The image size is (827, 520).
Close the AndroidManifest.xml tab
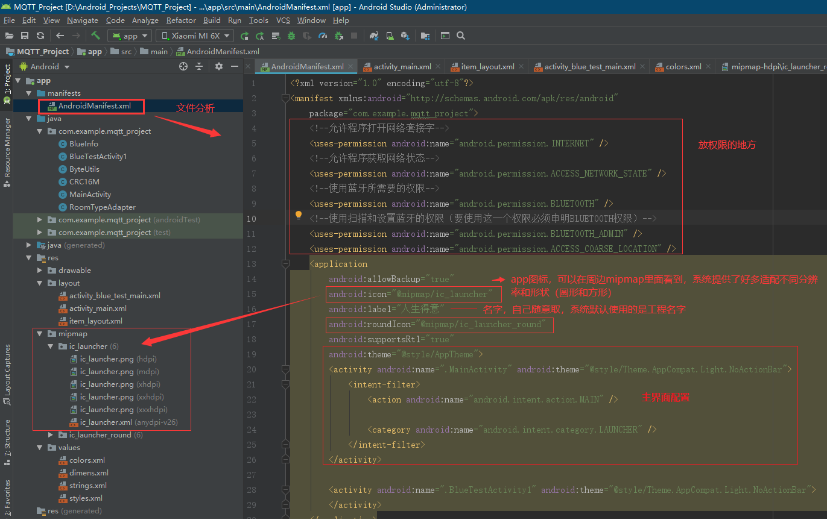[x=350, y=67]
